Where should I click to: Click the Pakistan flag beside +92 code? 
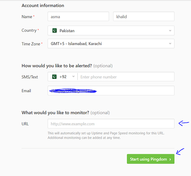(x=54, y=77)
